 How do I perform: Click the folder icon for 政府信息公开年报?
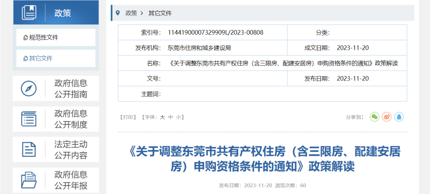coord(29,180)
